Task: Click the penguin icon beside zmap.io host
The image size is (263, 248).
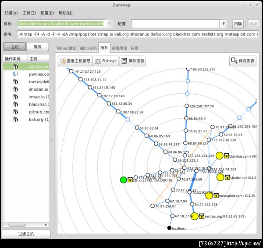Action: (x=15, y=97)
